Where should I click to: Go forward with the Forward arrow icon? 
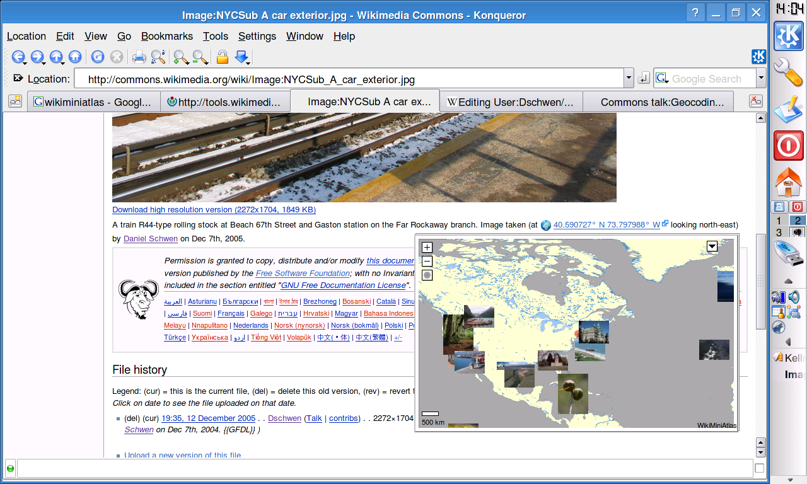37,57
